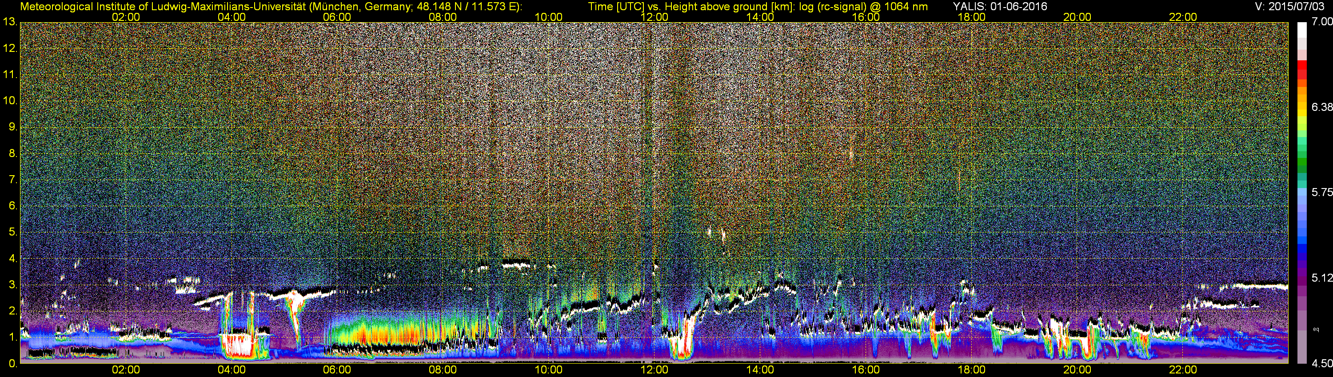Click the '5.12' color scale value

1322,278
